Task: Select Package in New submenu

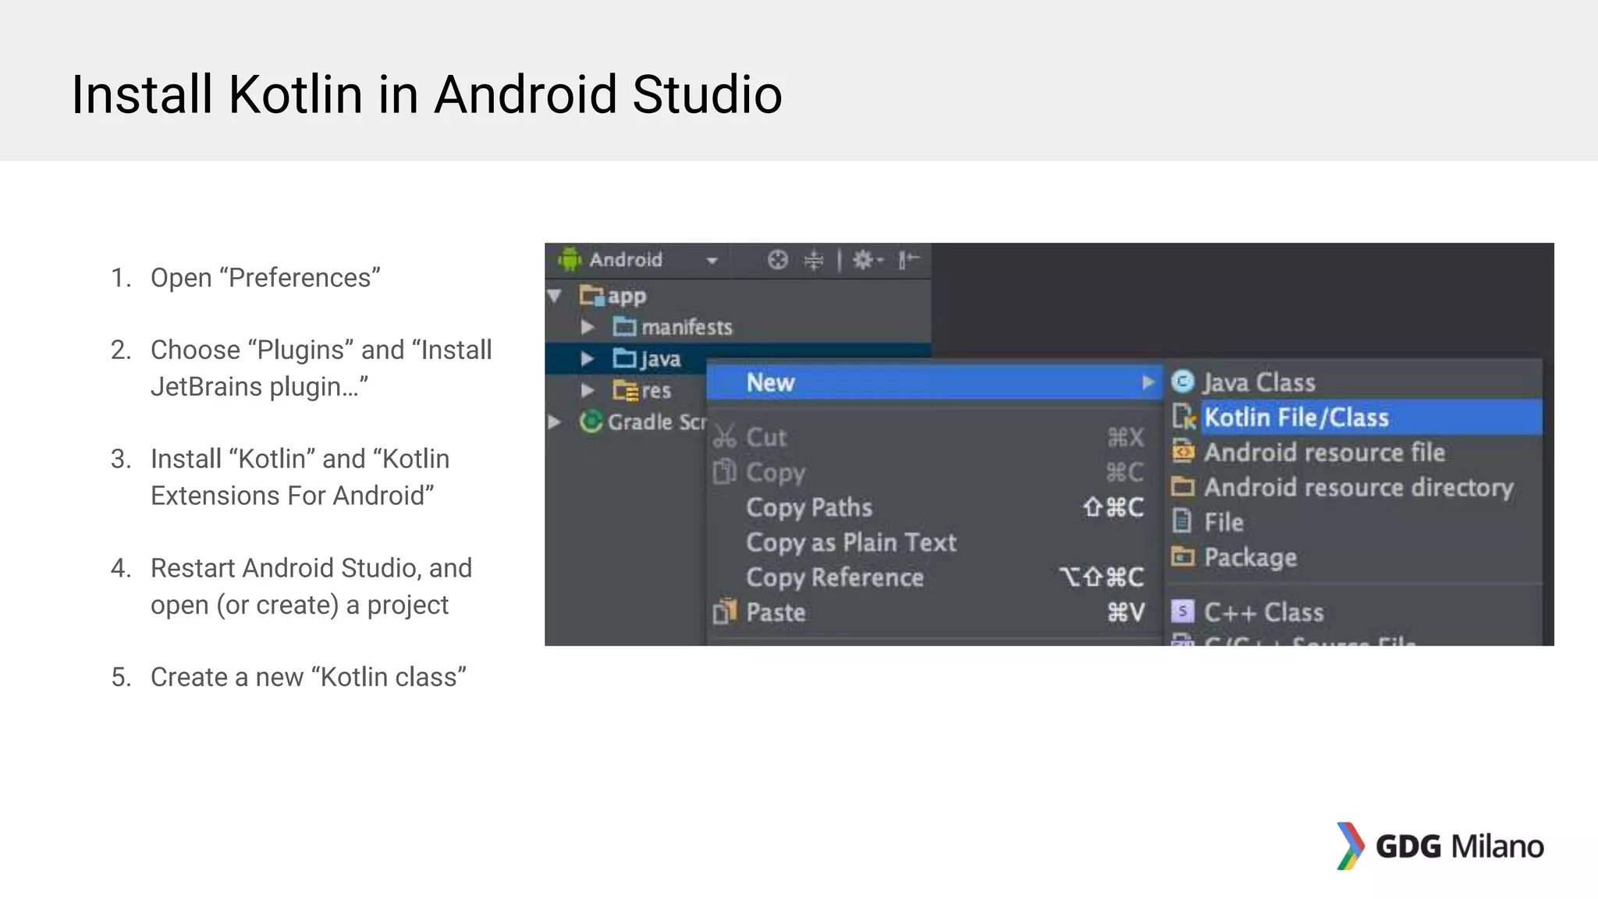Action: click(x=1354, y=557)
